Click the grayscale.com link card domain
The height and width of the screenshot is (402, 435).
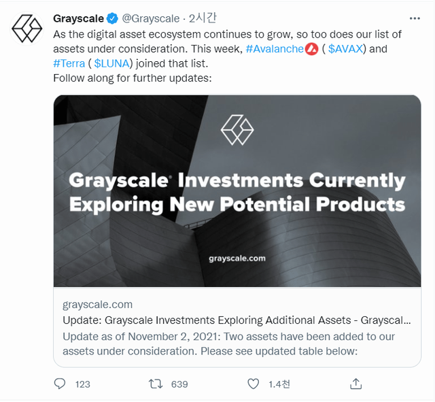point(97,304)
